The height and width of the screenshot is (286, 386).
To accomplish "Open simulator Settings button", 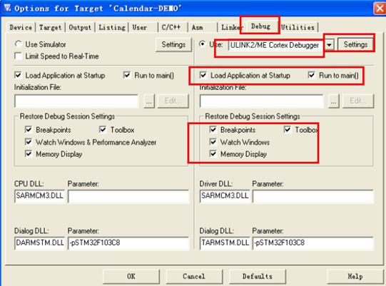I will [173, 44].
